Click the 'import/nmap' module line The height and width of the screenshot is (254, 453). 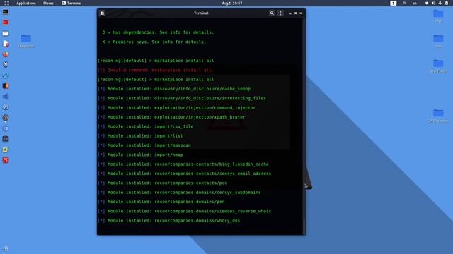coord(140,155)
